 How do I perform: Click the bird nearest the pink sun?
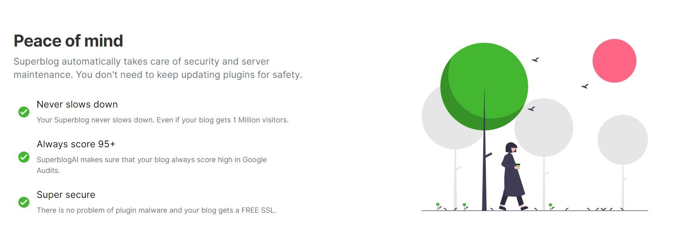[585, 86]
